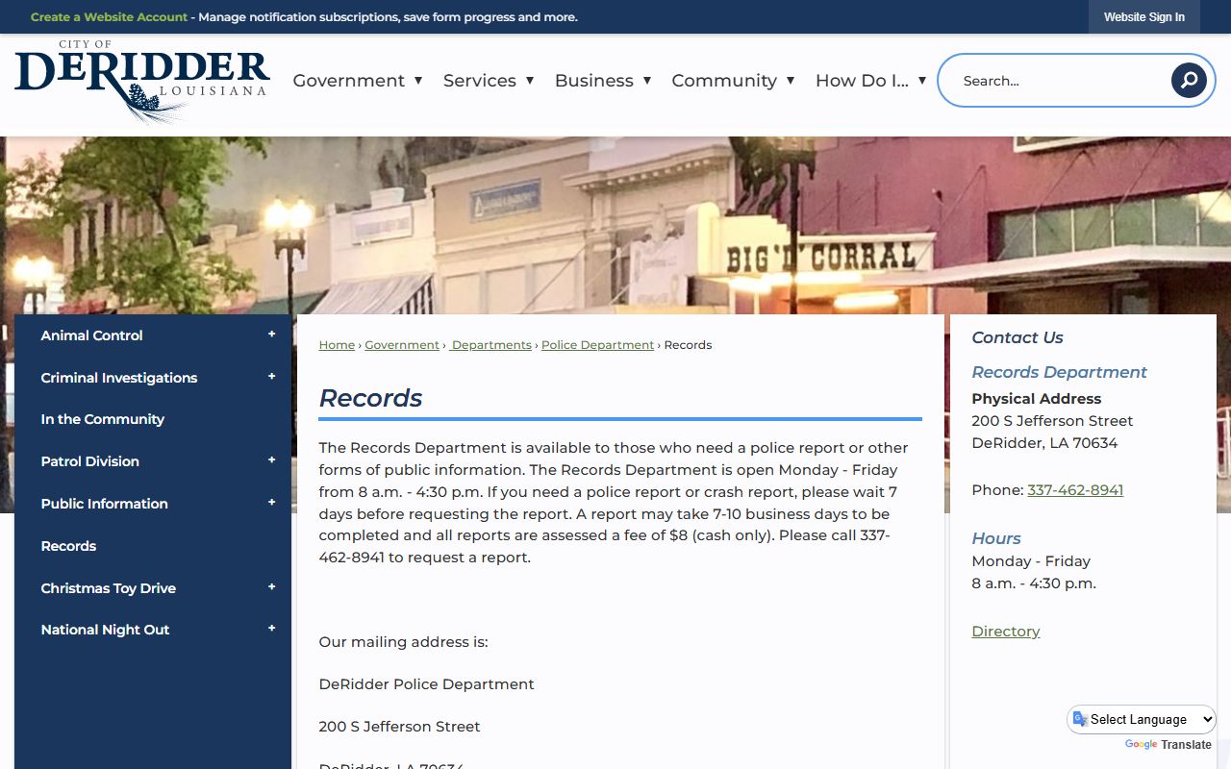Click the Website Sign In button
1231x769 pixels.
[x=1144, y=17]
